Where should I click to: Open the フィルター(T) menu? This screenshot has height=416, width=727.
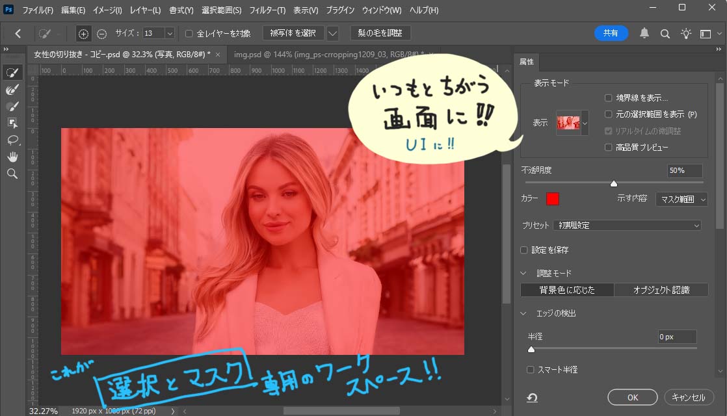pyautogui.click(x=267, y=10)
